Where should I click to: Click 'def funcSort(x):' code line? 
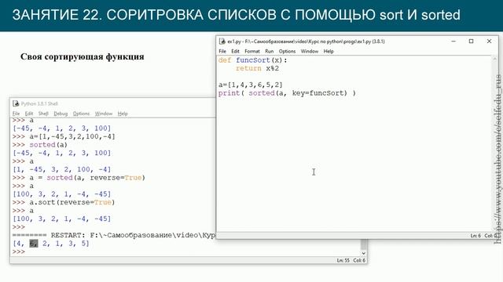[x=253, y=60]
